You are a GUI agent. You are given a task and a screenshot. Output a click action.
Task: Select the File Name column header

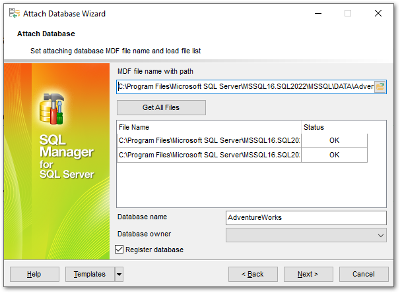(209, 127)
